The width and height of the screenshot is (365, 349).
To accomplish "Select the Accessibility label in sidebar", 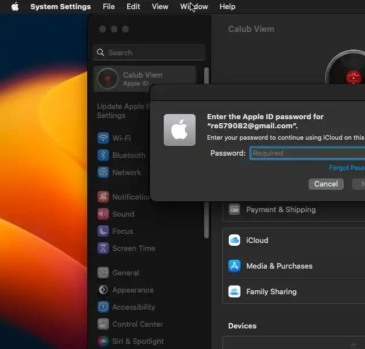I will 133,307.
